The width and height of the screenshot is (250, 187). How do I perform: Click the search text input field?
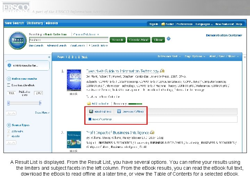tap(69, 40)
